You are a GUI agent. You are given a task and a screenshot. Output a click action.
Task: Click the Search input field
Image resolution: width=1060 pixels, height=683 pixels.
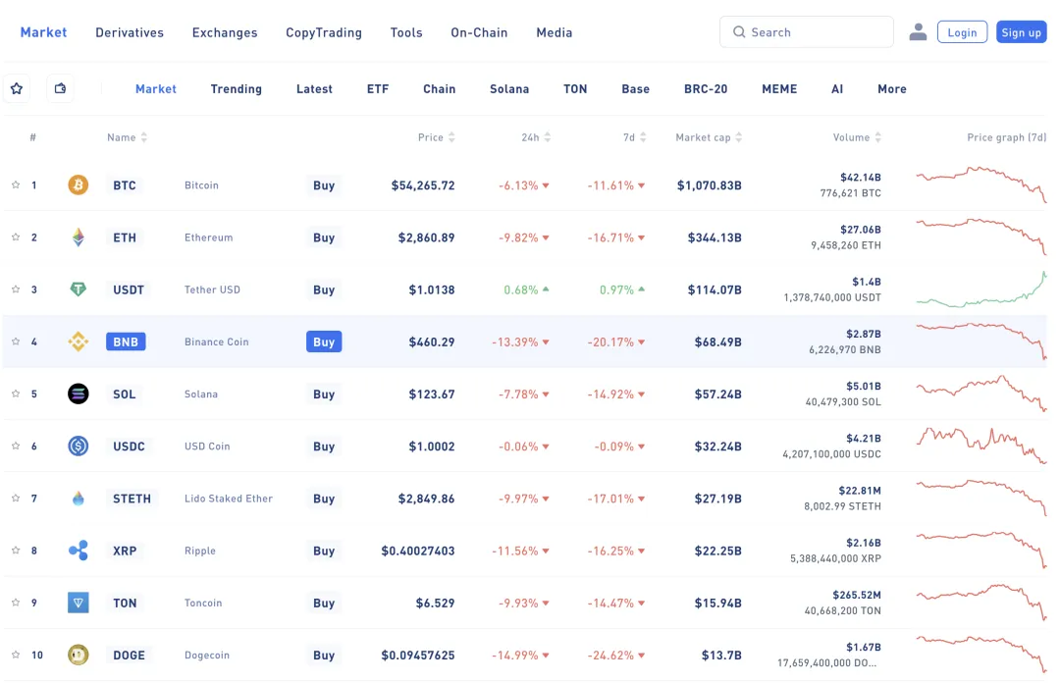[x=807, y=31]
